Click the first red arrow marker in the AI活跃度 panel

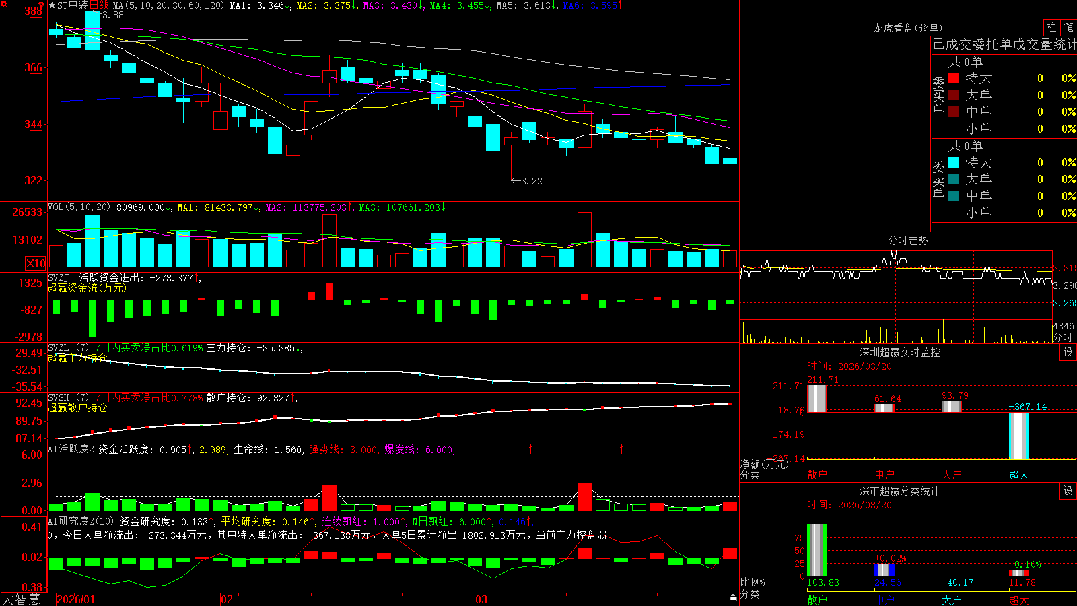(x=531, y=448)
